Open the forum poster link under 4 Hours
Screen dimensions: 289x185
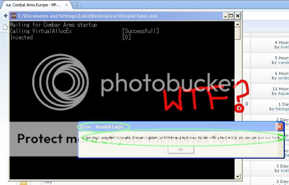[284, 47]
